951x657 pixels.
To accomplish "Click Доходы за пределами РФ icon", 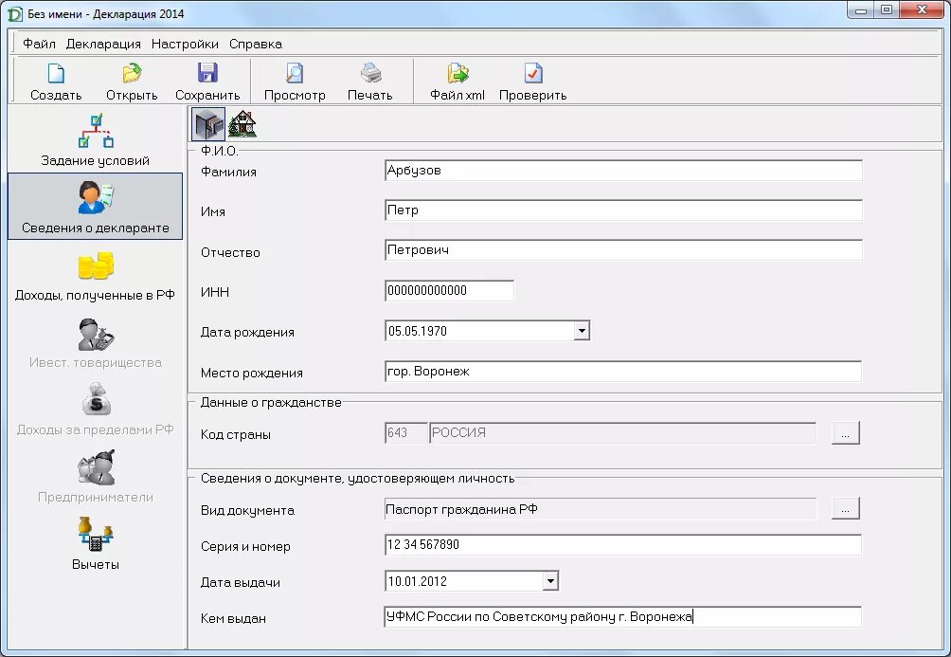I will pos(96,399).
